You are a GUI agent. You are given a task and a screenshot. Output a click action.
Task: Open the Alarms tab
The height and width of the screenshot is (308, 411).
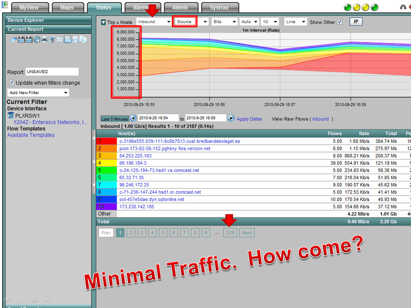click(x=142, y=8)
